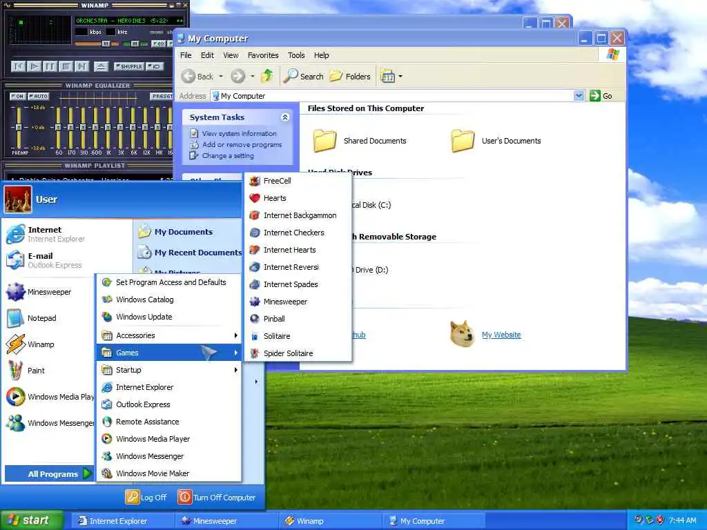Click the equalizer PREAMP slider

[x=19, y=128]
